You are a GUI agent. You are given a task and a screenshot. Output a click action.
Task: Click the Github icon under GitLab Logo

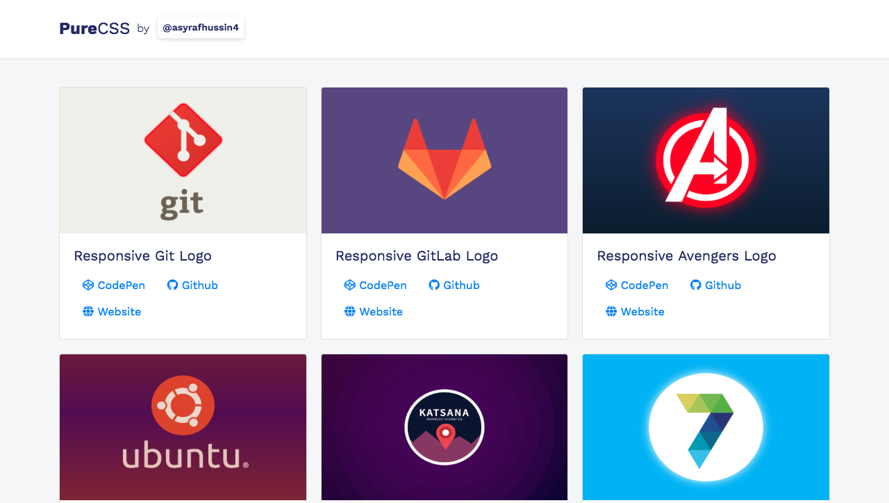click(434, 285)
